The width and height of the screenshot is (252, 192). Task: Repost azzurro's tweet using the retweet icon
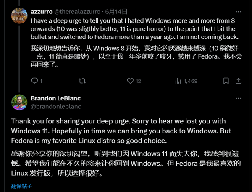[83, 81]
